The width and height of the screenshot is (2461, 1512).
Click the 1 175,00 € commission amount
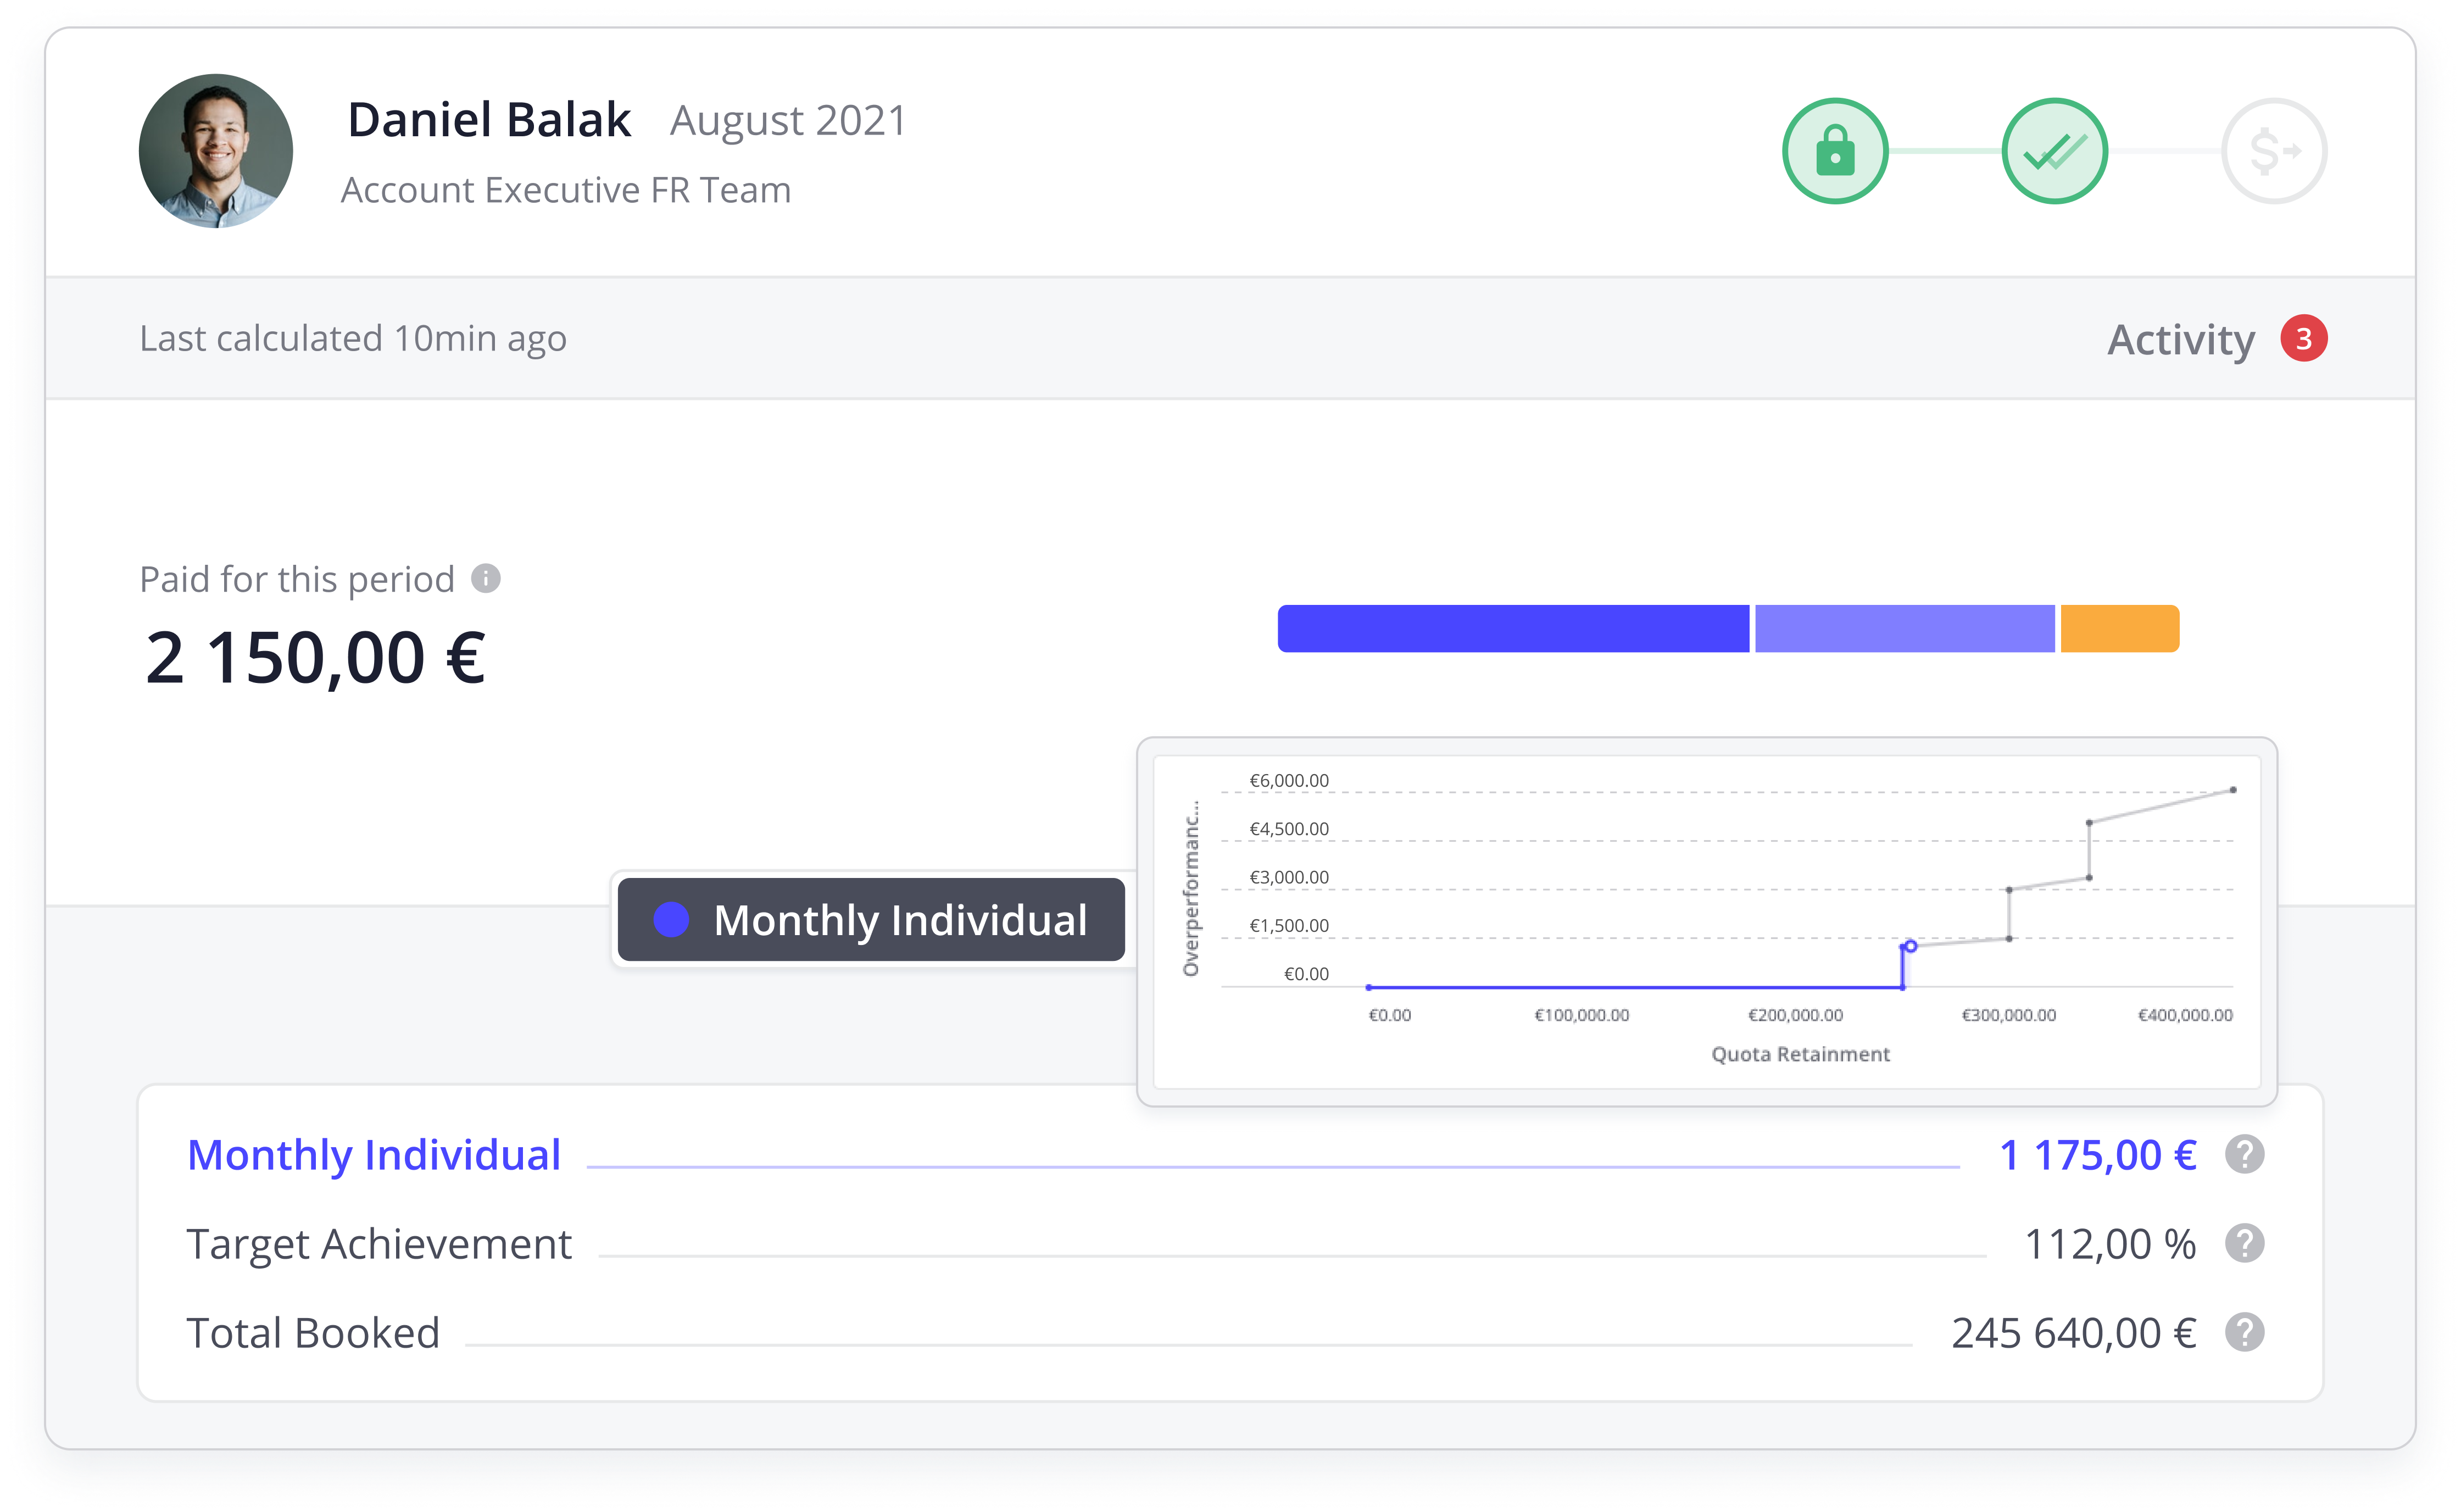2097,1155
